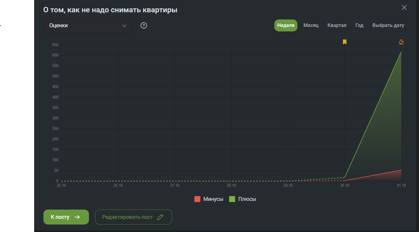
Task: Click the pencil icon in Редактировать пост
Action: pyautogui.click(x=160, y=217)
